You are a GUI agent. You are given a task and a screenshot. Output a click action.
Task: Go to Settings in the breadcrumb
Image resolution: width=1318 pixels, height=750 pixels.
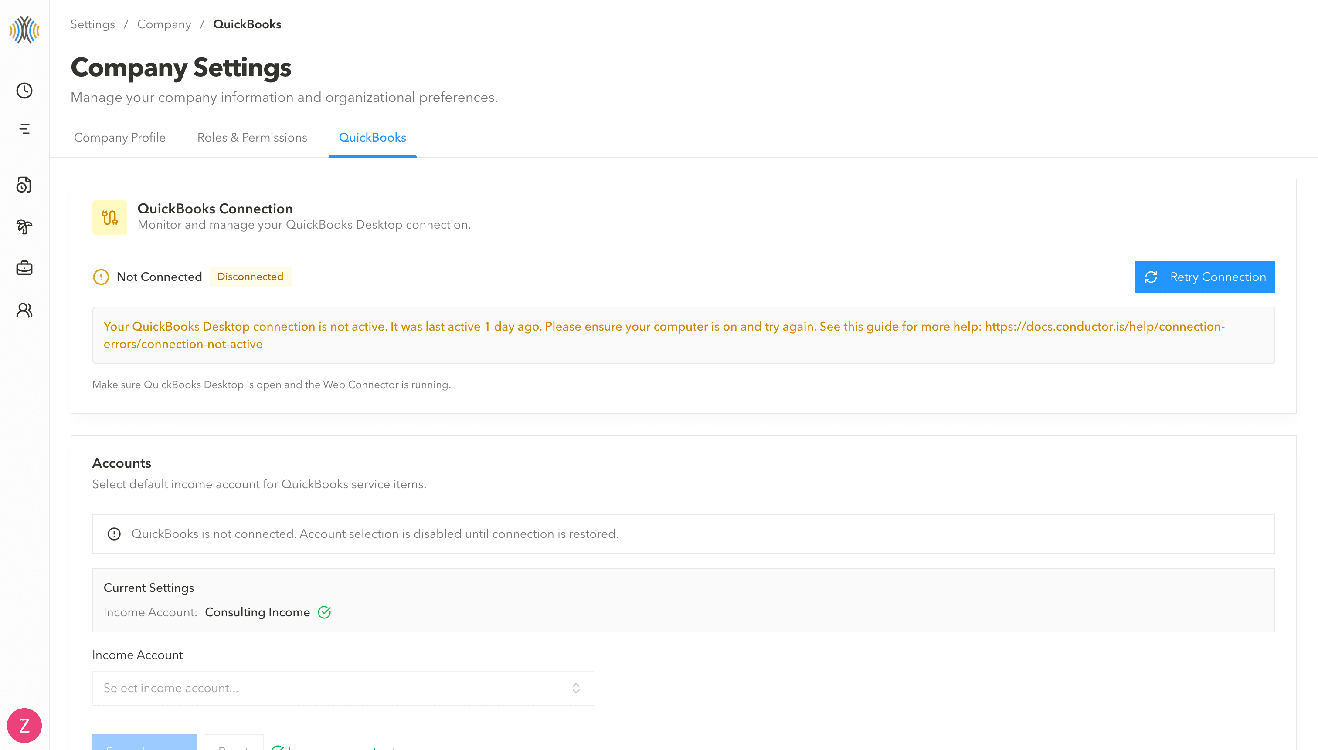[93, 24]
